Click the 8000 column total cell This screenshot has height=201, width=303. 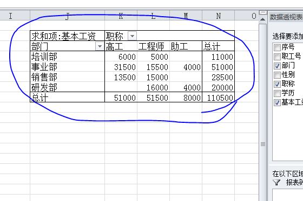point(186,97)
